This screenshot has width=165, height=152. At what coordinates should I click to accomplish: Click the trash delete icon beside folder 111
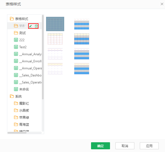(36, 26)
